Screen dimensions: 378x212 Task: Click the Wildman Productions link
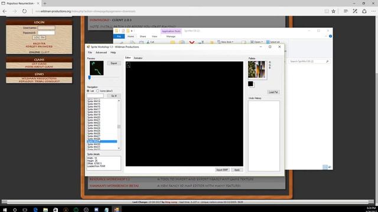tap(39, 78)
